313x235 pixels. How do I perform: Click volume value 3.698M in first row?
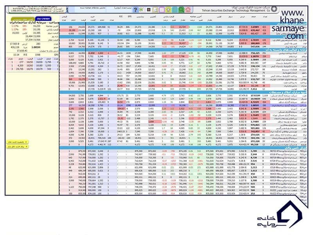(x=255, y=27)
